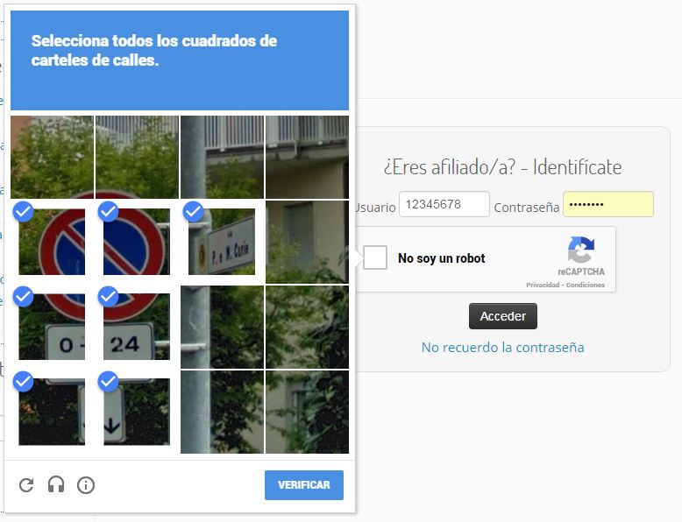Open the Condiciones link
The image size is (682, 522).
tap(585, 286)
